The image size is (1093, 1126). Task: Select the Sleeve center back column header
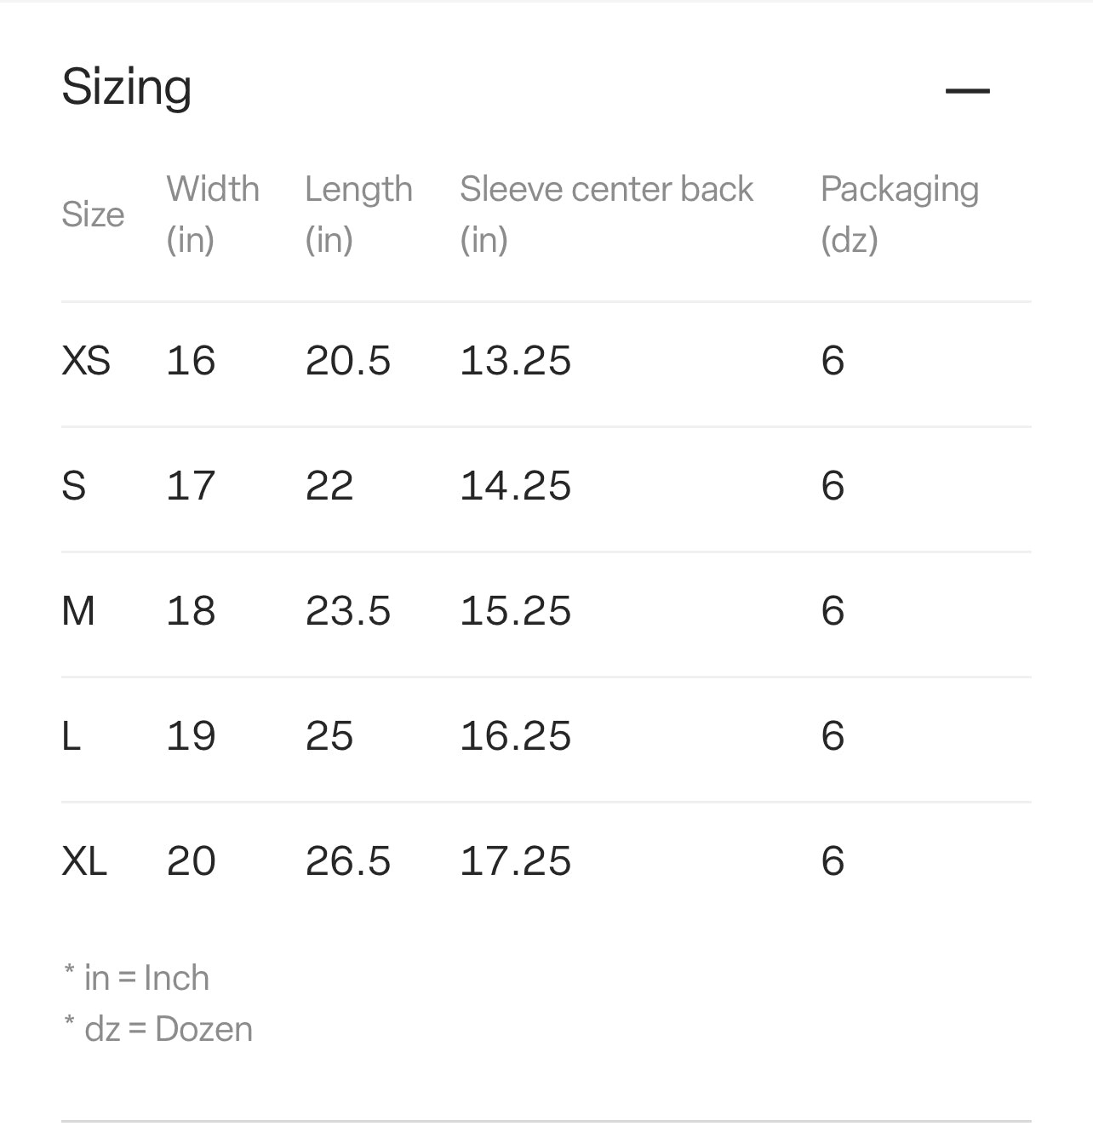coord(606,214)
